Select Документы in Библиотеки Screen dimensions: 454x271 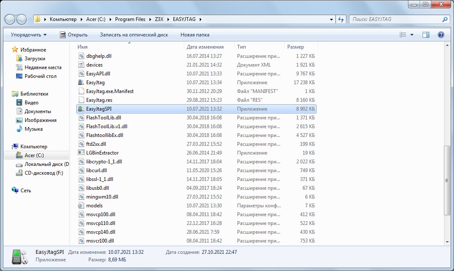coord(38,111)
